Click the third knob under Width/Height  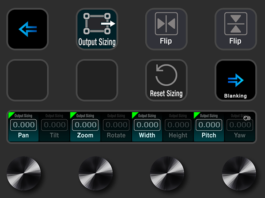tap(167, 174)
